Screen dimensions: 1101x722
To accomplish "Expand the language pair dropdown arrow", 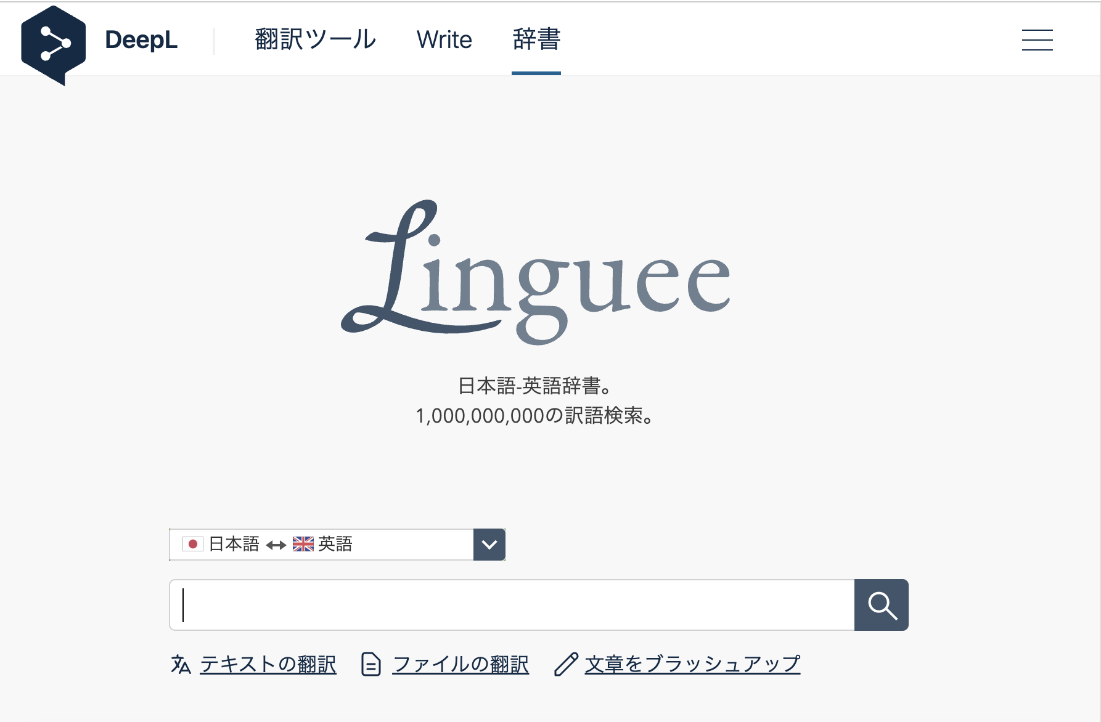I will point(489,545).
